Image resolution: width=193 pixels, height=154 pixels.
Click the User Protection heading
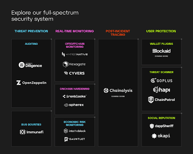161,31
